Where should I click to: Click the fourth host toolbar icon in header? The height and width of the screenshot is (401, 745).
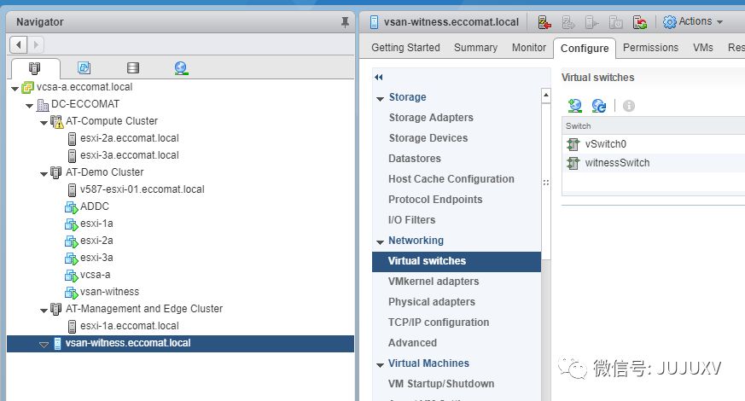click(616, 22)
